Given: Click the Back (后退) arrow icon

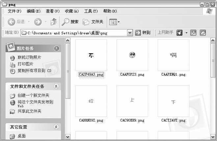Looking at the screenshot, I should pos(11,22).
